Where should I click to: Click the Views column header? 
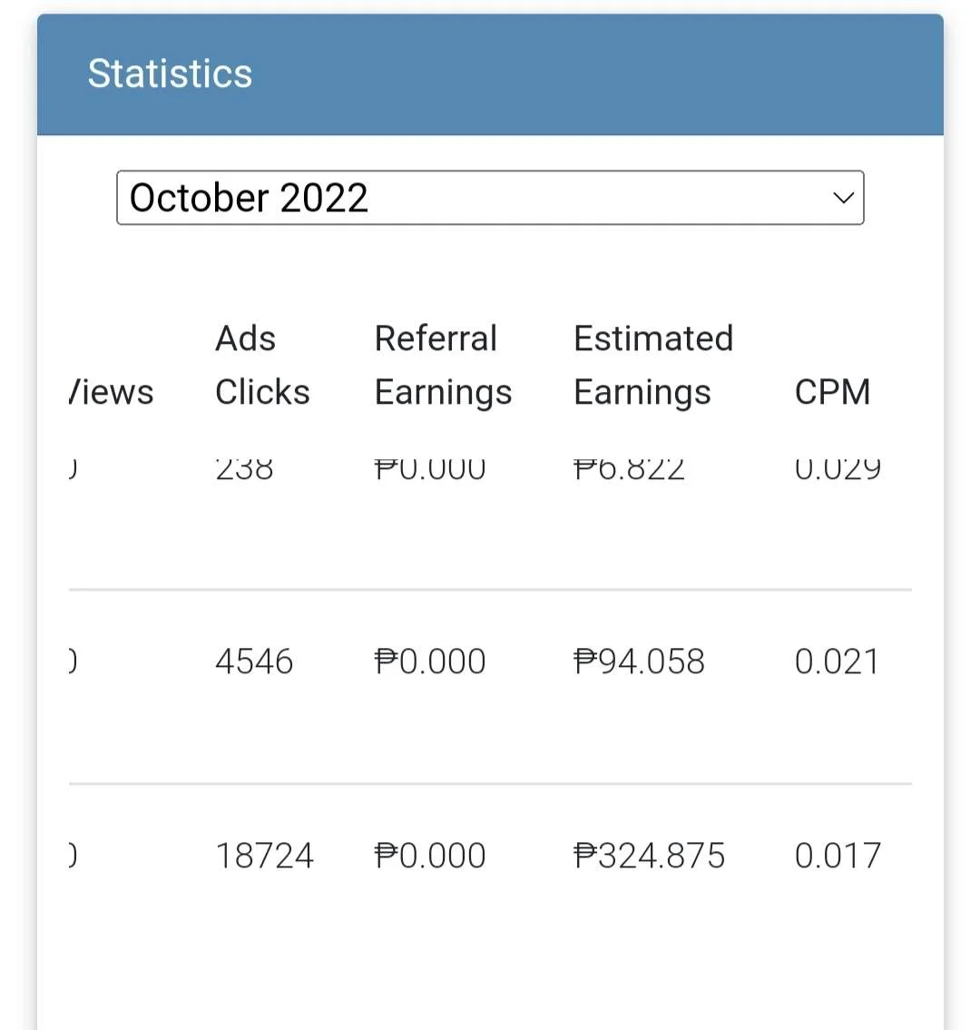pos(111,392)
